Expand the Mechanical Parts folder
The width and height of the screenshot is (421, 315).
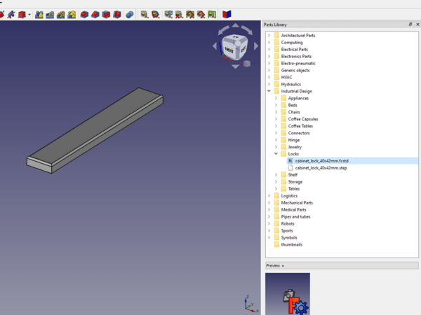[x=269, y=203]
